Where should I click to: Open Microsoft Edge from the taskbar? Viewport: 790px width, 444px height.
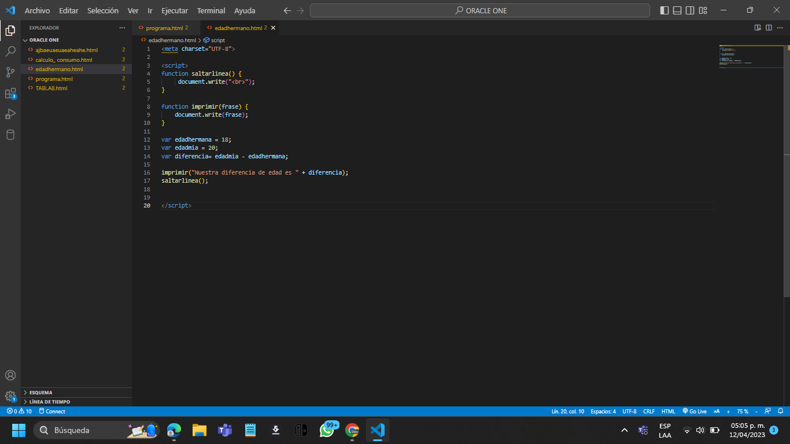[x=174, y=430]
